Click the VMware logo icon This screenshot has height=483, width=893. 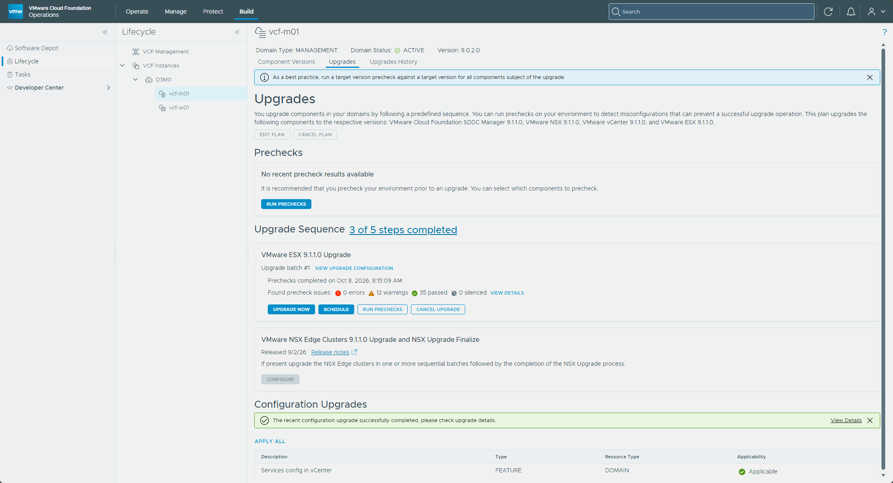[16, 11]
